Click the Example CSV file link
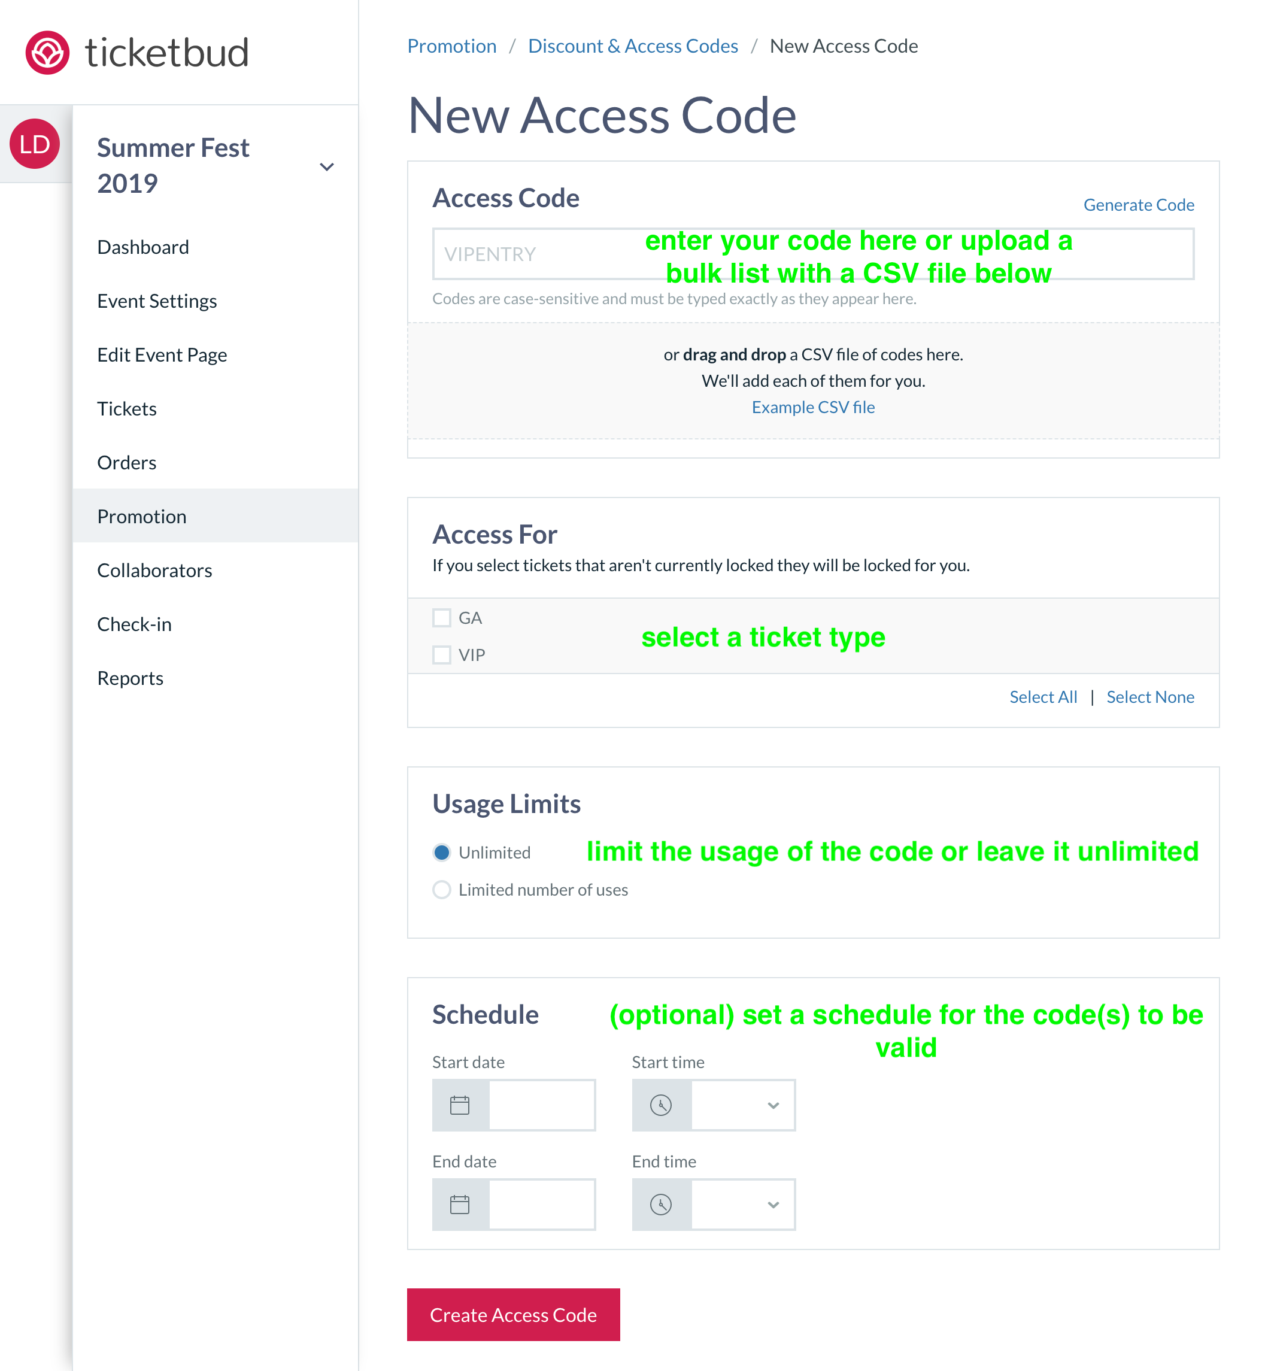Screen dimensions: 1268x1371 pyautogui.click(x=813, y=407)
